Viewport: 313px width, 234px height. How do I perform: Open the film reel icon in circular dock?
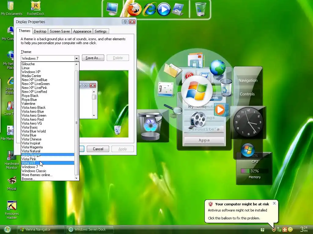coord(197,120)
